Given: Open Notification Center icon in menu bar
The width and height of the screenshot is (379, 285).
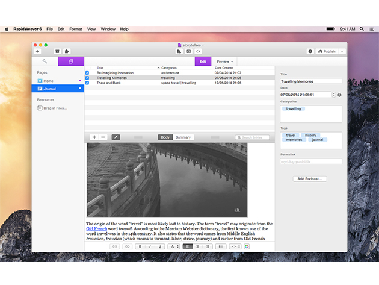Looking at the screenshot, I should click(x=371, y=29).
